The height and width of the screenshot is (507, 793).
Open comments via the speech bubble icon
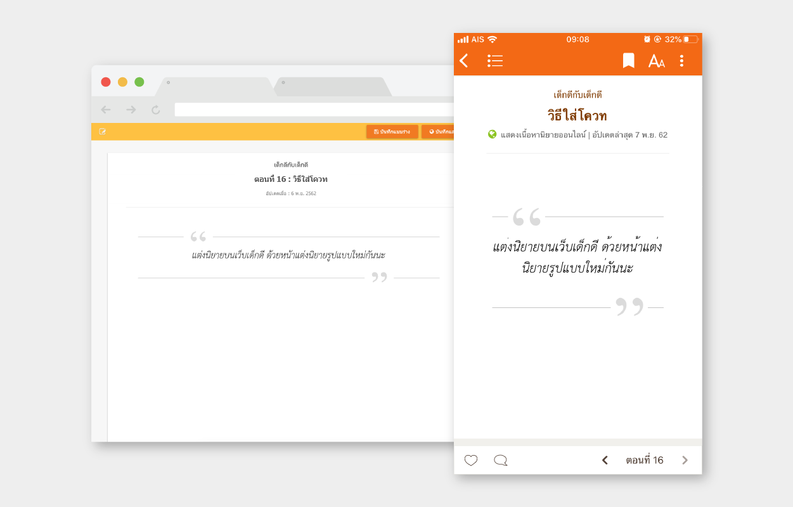pyautogui.click(x=501, y=460)
